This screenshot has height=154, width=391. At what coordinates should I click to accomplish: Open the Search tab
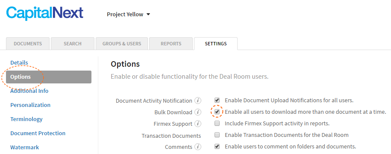click(x=73, y=44)
